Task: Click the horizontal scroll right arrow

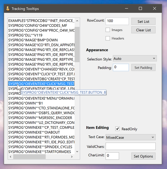Action: (72, 157)
